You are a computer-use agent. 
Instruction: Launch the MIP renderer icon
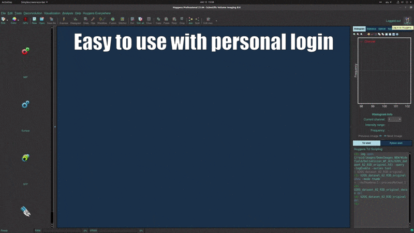tap(25, 51)
